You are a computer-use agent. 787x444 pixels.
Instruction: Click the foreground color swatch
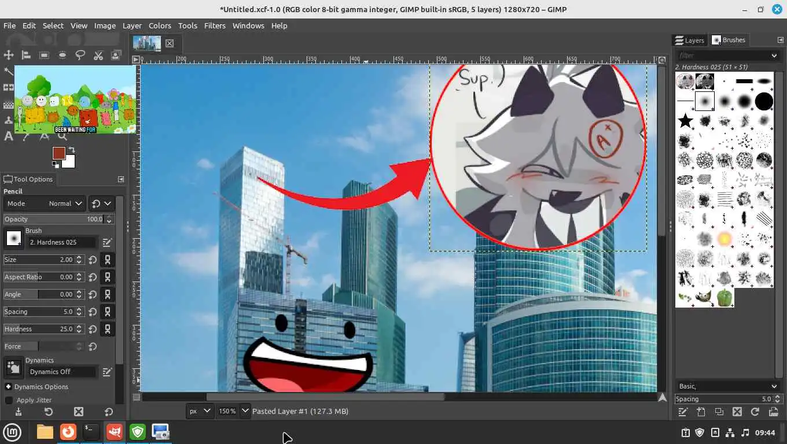coord(58,153)
